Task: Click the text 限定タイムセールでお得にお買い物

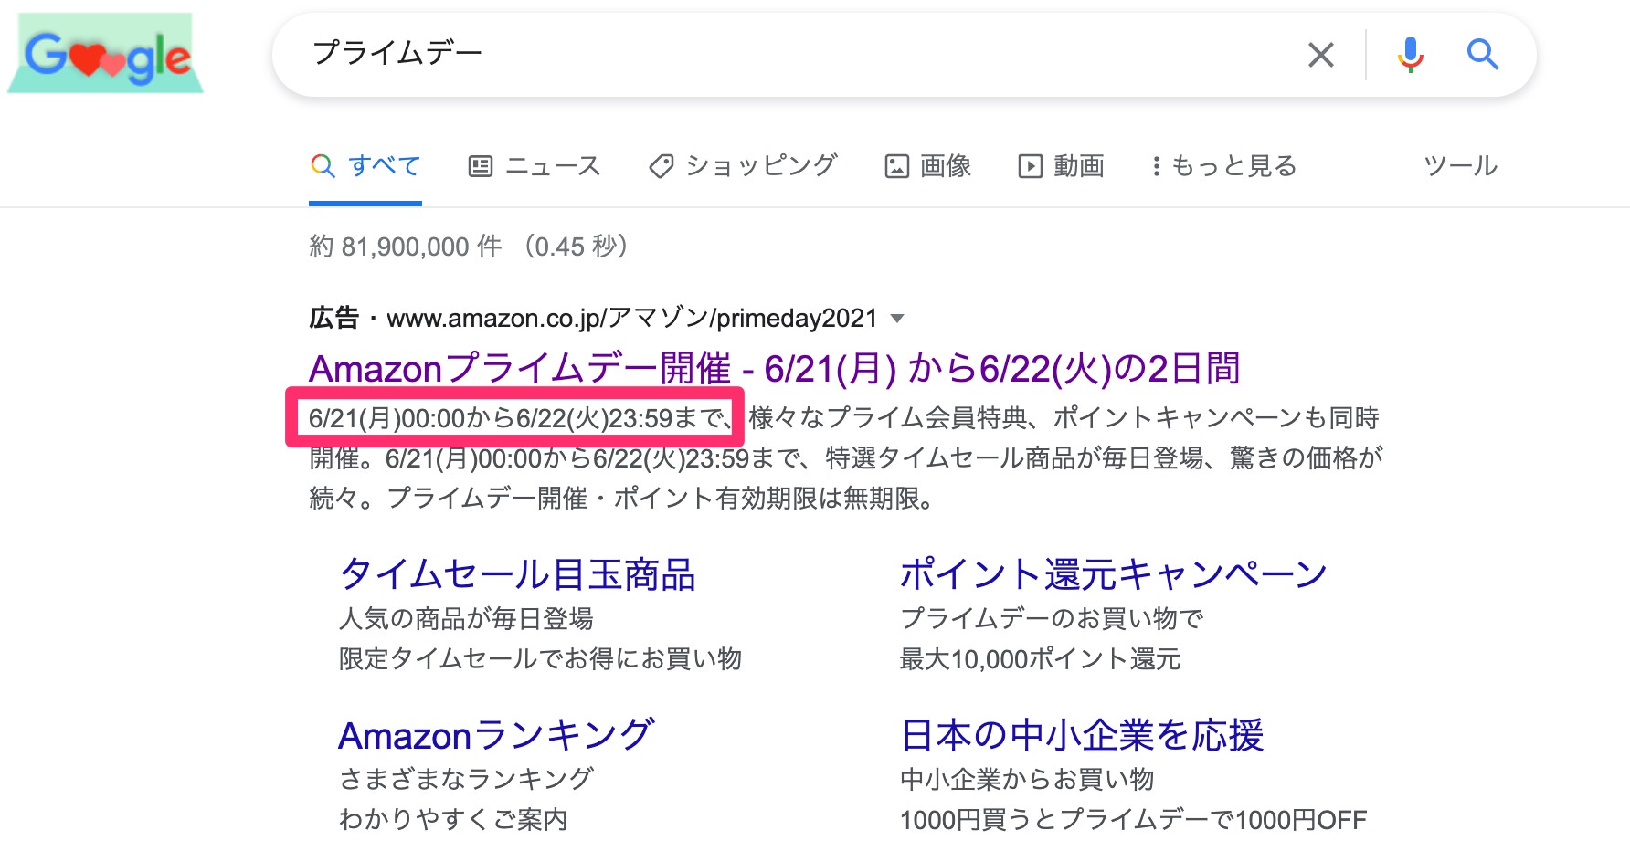Action: (540, 659)
